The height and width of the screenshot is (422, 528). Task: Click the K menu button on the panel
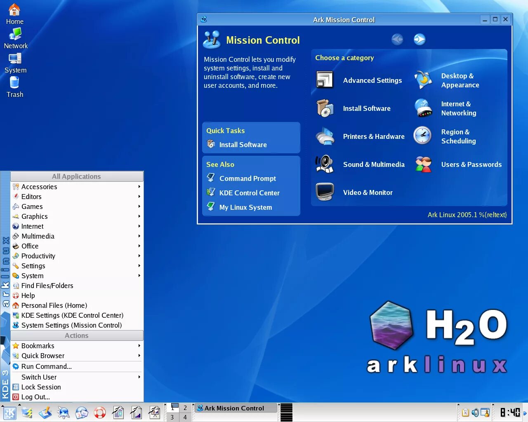[9, 413]
